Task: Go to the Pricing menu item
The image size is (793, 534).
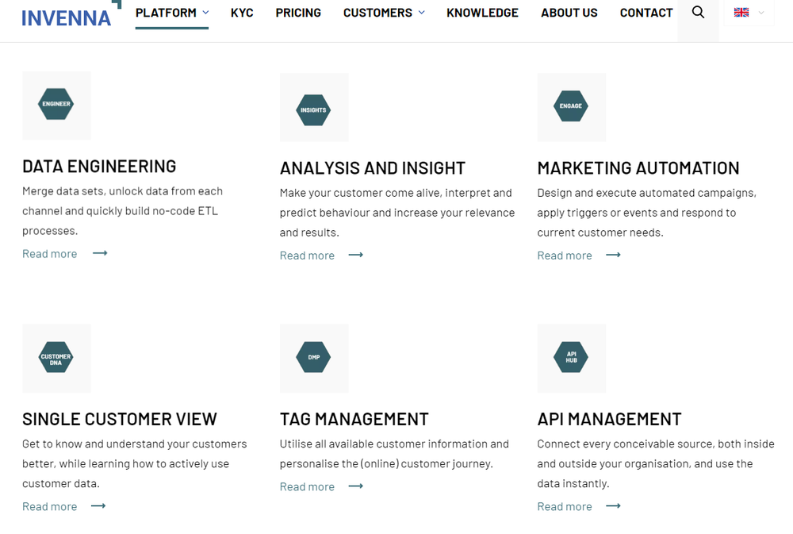Action: point(298,12)
